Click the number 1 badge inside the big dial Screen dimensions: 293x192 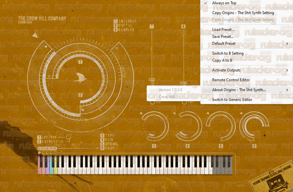pos(81,62)
